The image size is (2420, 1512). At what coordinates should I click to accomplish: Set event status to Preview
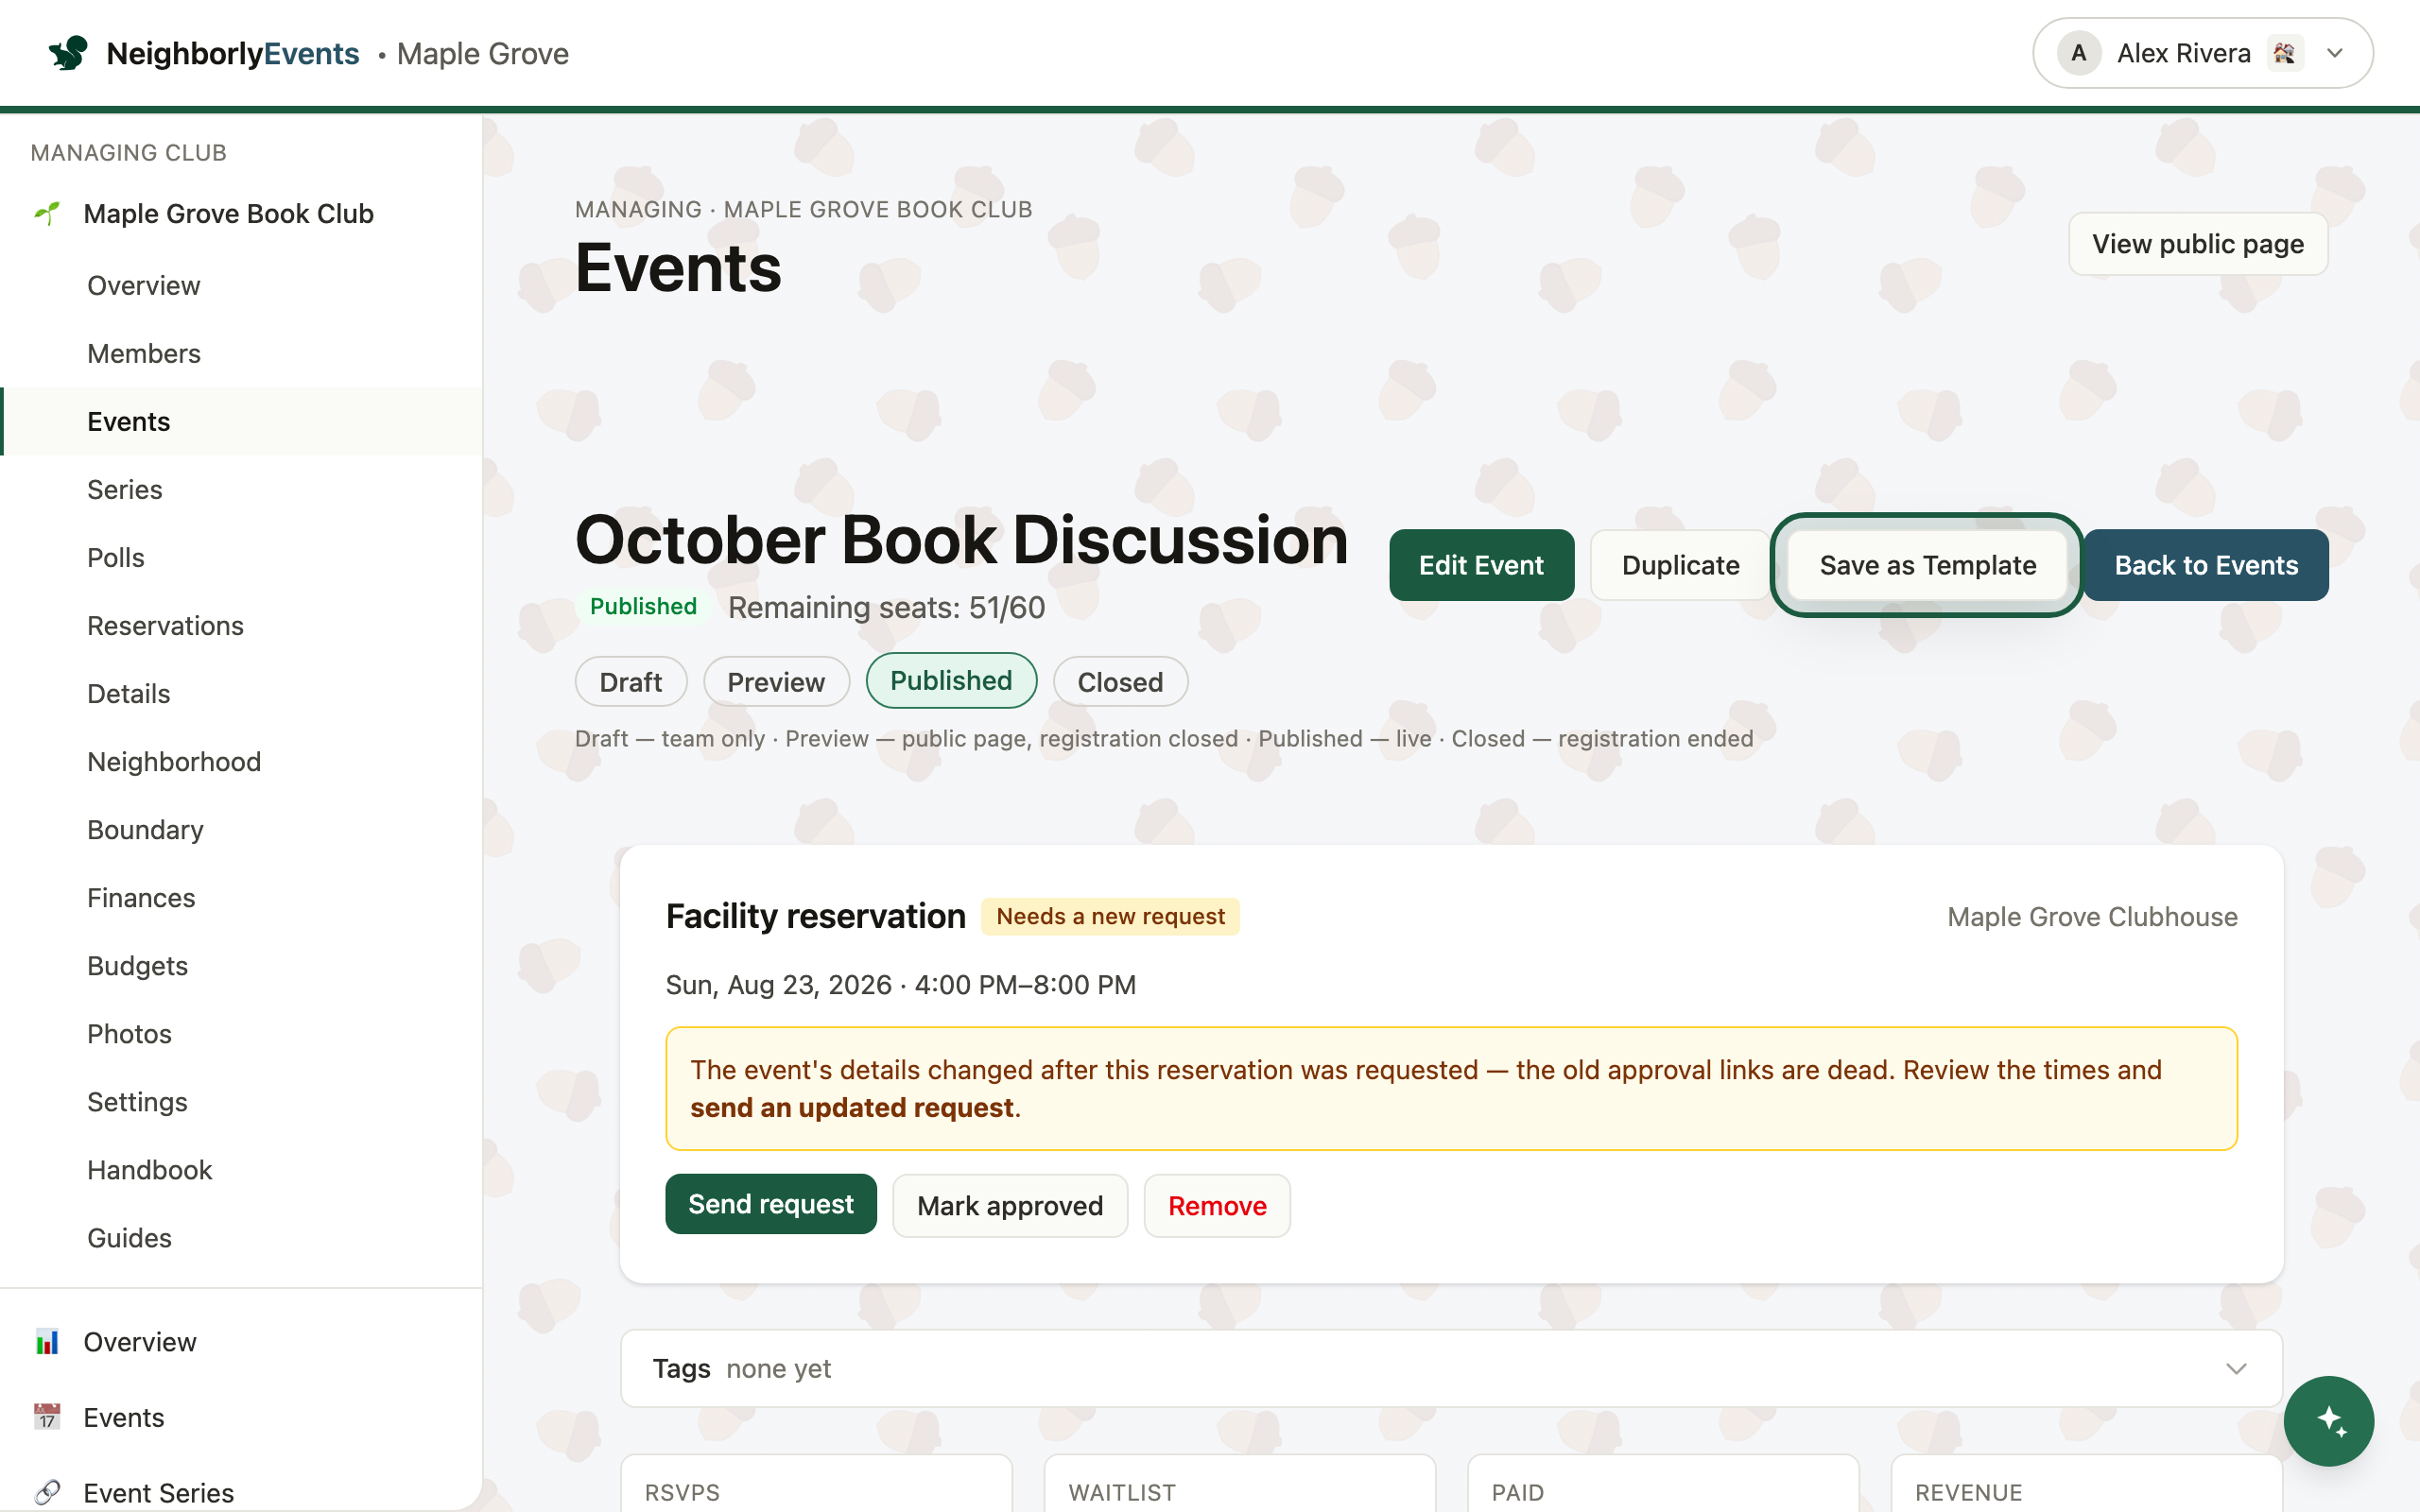[x=776, y=682]
